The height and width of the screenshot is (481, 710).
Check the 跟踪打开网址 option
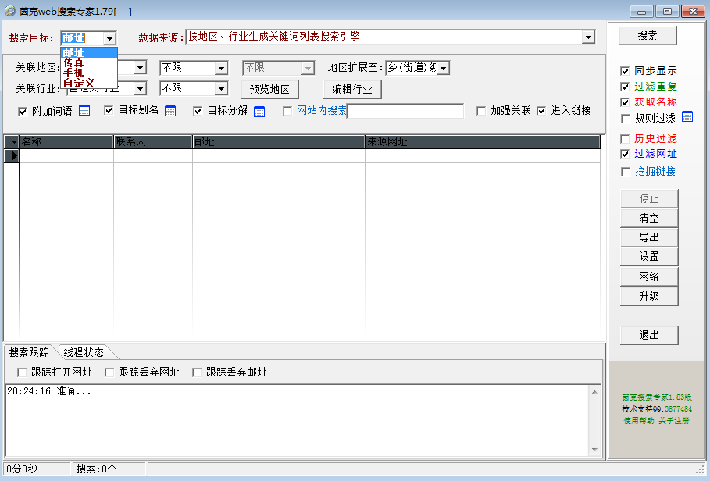(x=21, y=372)
